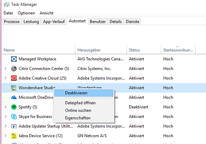Switch to the App-Verlauf tab

[54, 22]
